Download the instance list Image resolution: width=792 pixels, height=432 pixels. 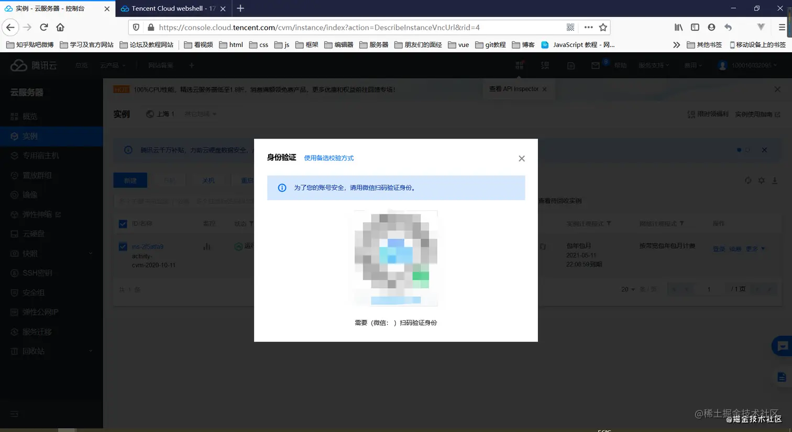(775, 180)
